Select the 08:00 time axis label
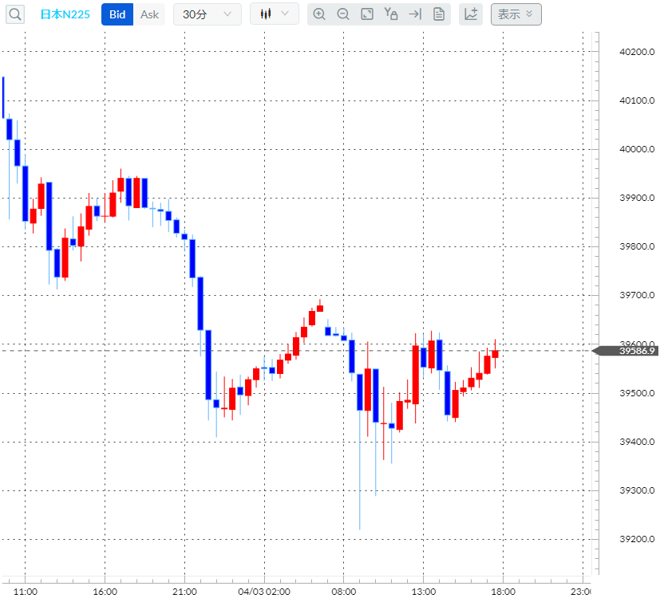660x598 pixels. [343, 592]
